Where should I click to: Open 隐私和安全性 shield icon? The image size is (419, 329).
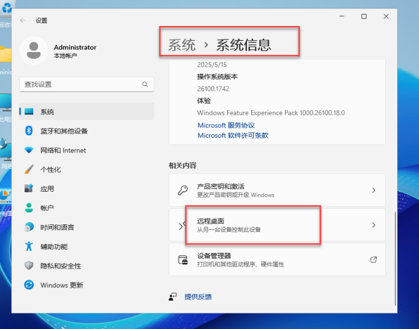28,265
